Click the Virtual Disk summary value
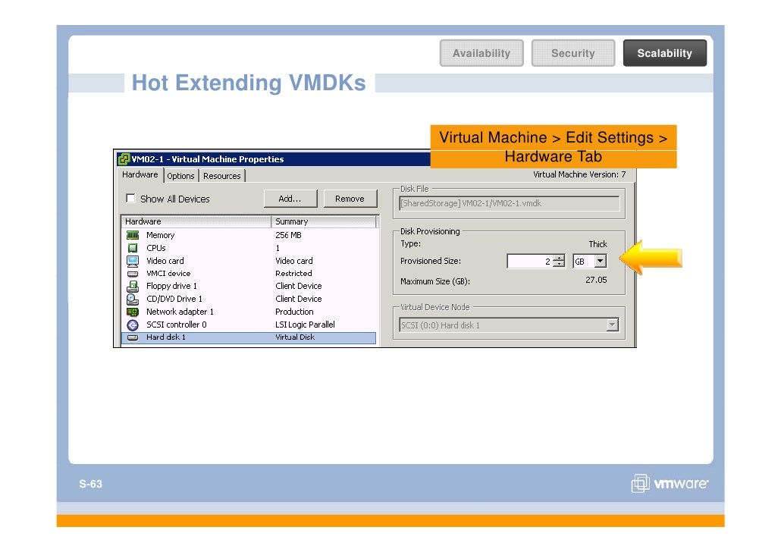The image size is (781, 552). [x=295, y=337]
